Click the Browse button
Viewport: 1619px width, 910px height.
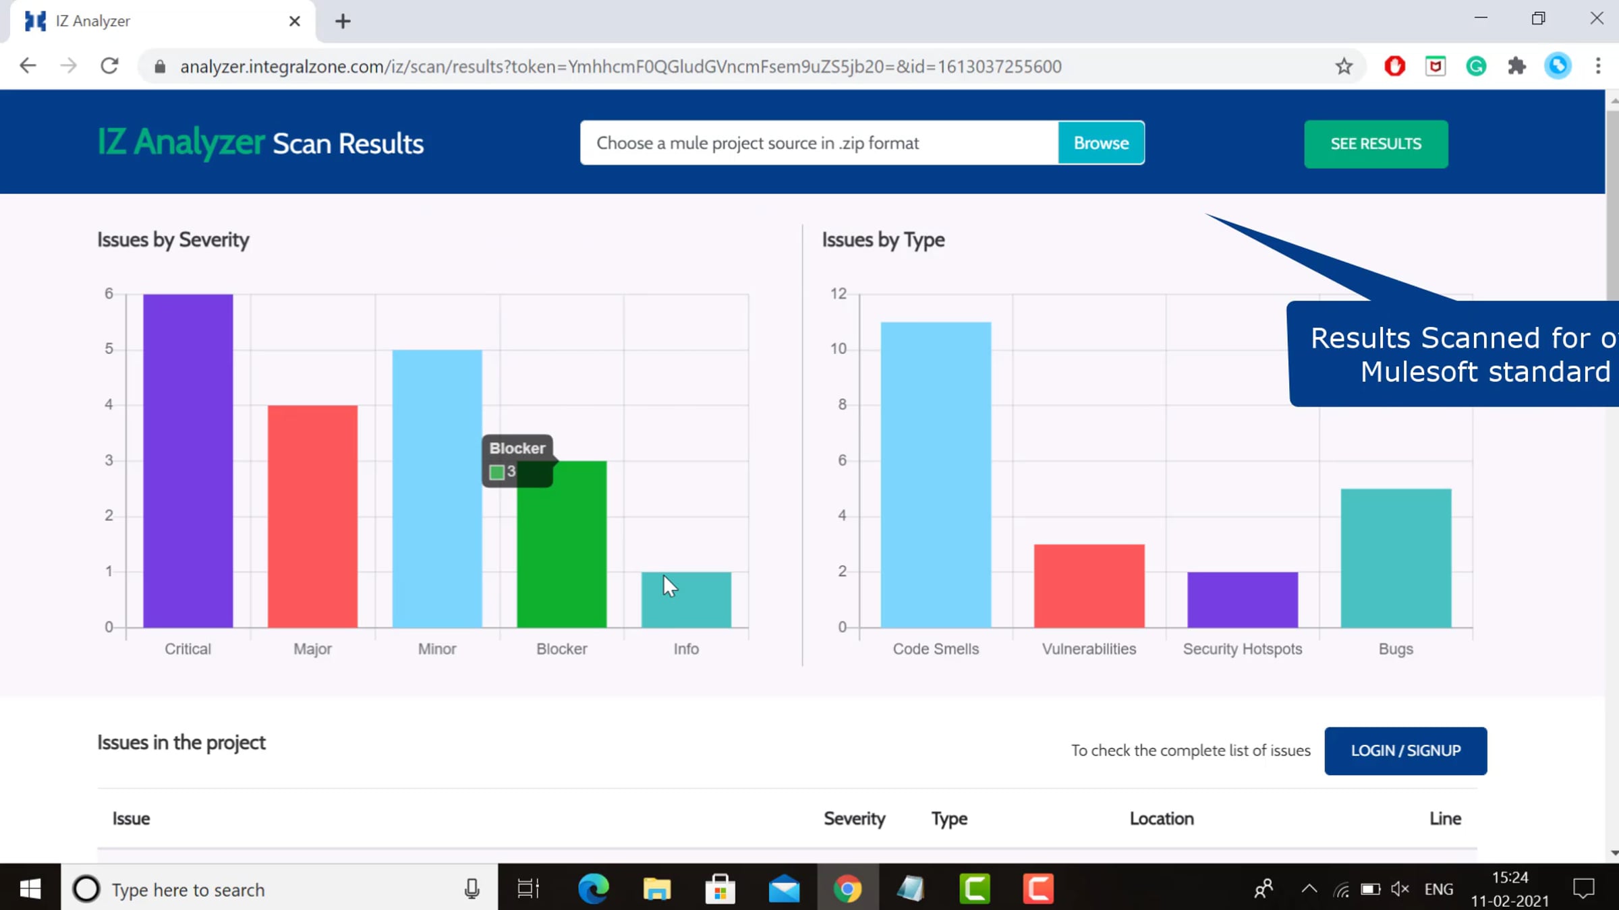pyautogui.click(x=1101, y=143)
